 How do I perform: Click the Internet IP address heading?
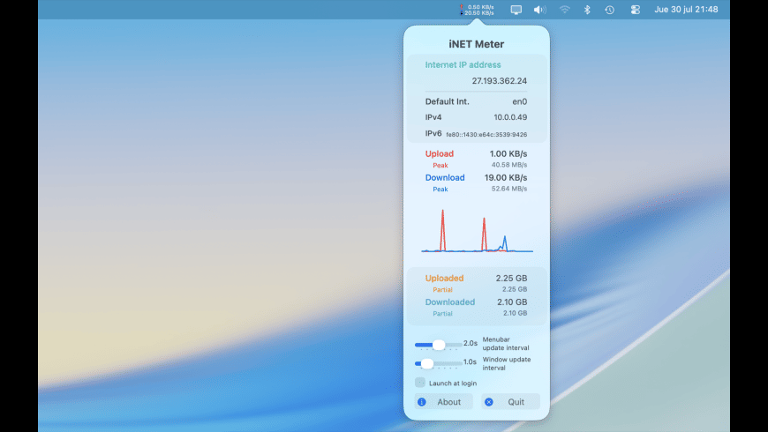(463, 64)
